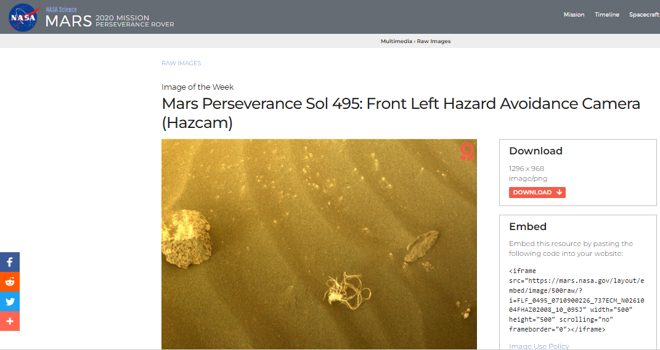Click the Mars Hazcam image

pyautogui.click(x=319, y=244)
